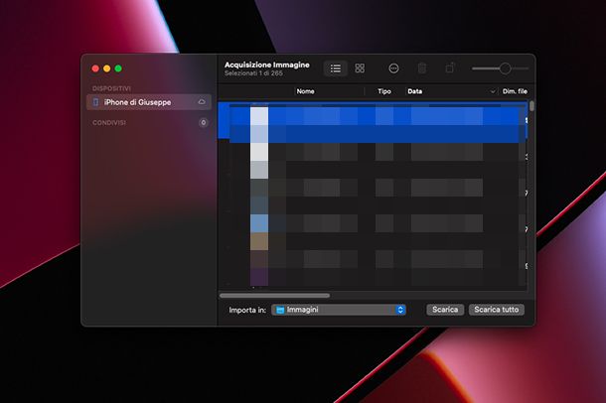The width and height of the screenshot is (606, 403).
Task: Click the Dispositivi section header
Action: [x=111, y=88]
